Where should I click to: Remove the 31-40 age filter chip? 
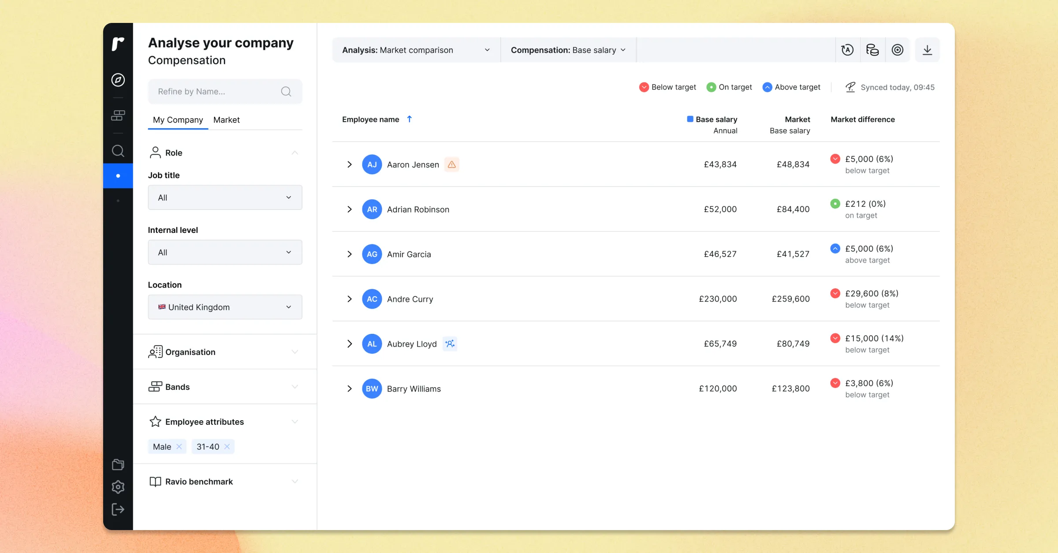click(227, 447)
